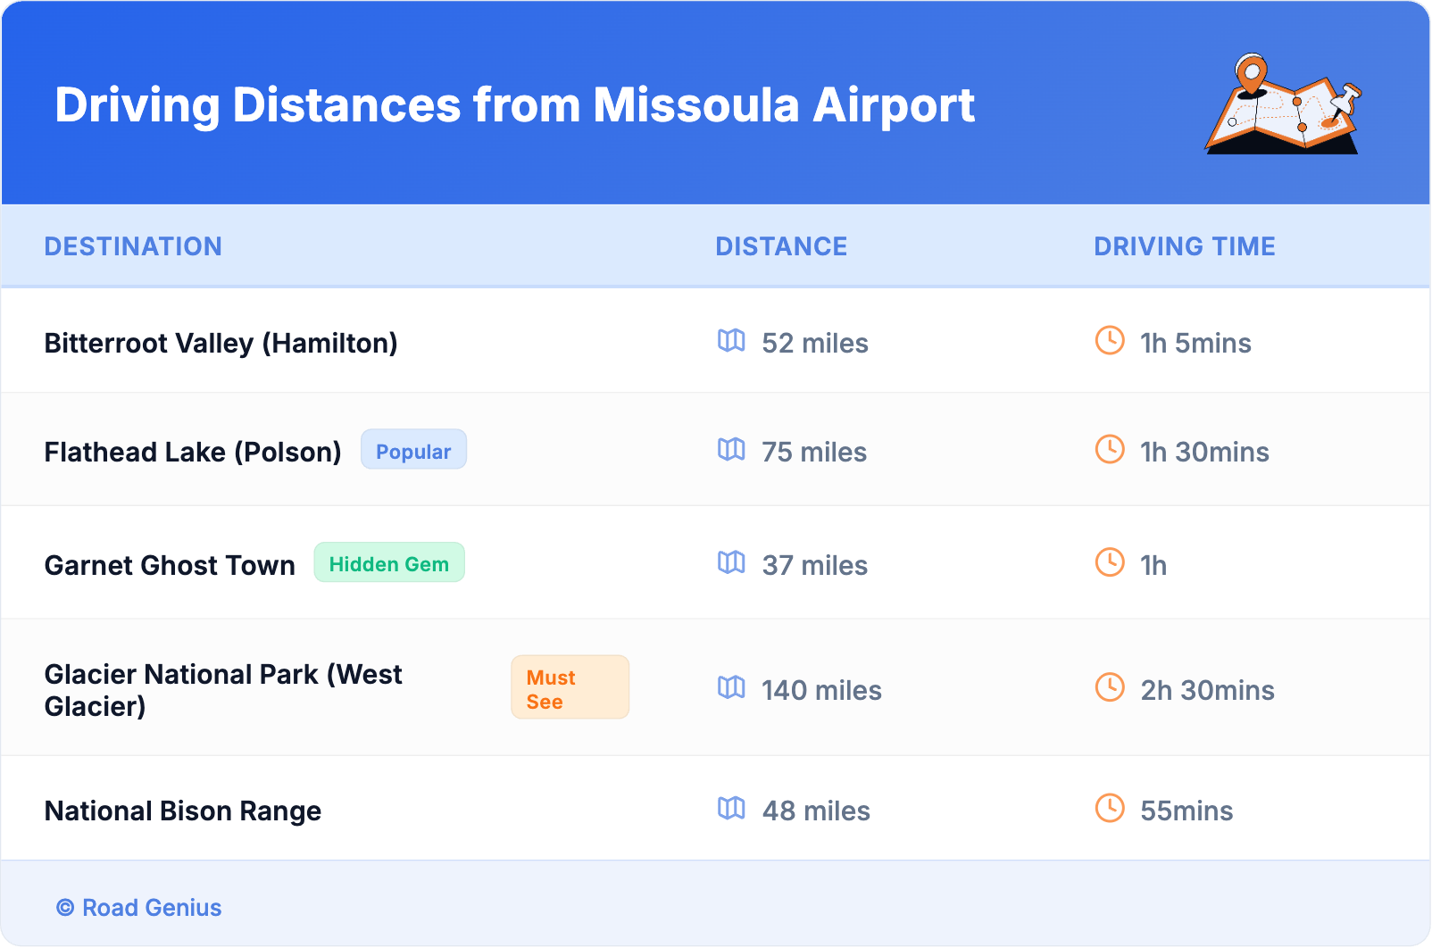Click the Garnet Ghost Town destination name
1432x948 pixels.
170,565
